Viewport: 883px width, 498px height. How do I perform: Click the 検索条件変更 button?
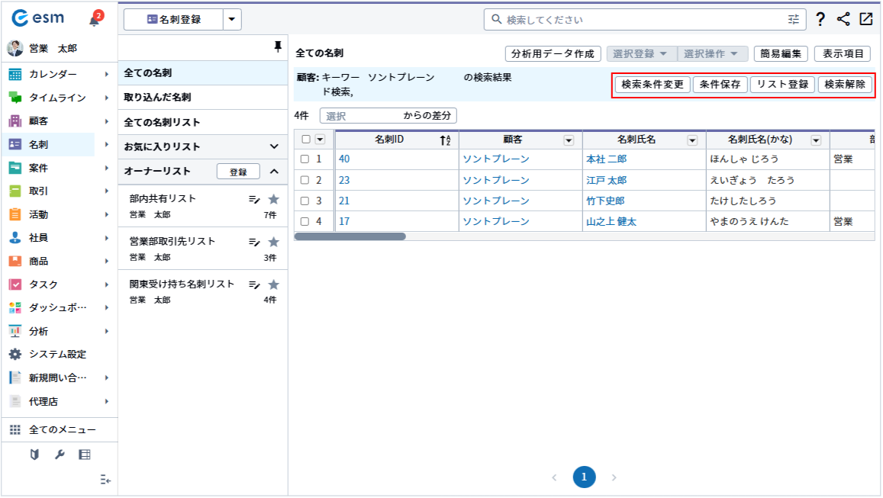[653, 85]
